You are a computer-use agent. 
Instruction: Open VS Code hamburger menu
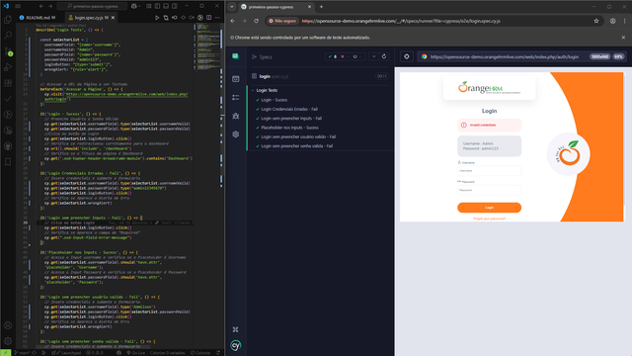click(x=18, y=6)
